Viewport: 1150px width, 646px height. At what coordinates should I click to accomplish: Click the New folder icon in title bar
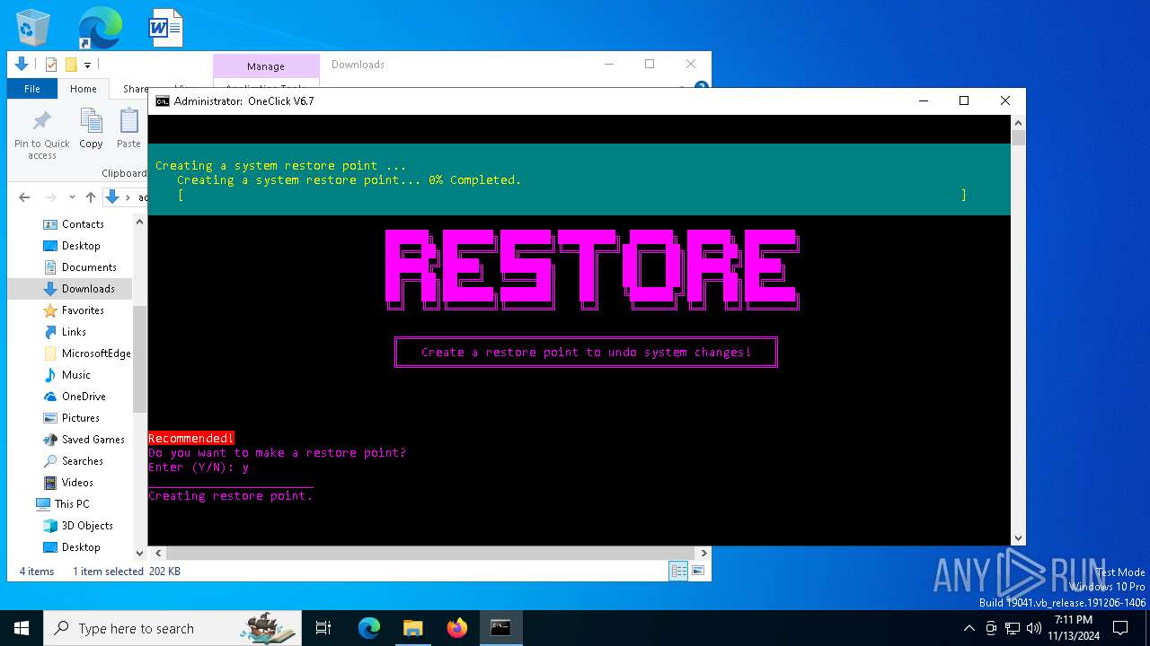click(x=71, y=65)
